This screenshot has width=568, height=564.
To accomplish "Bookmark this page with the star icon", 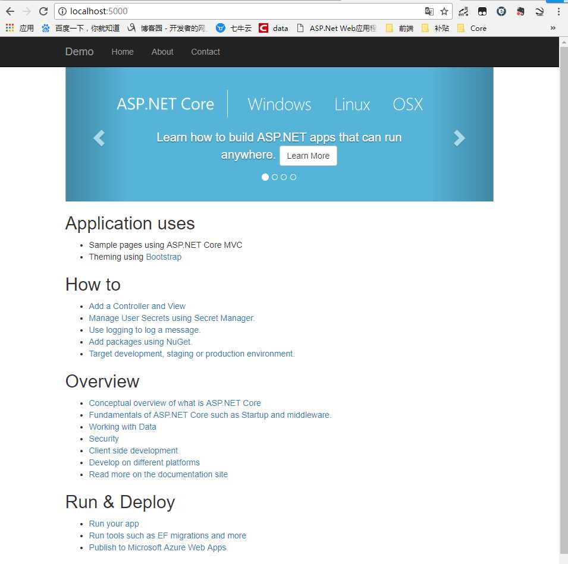I will click(x=444, y=11).
